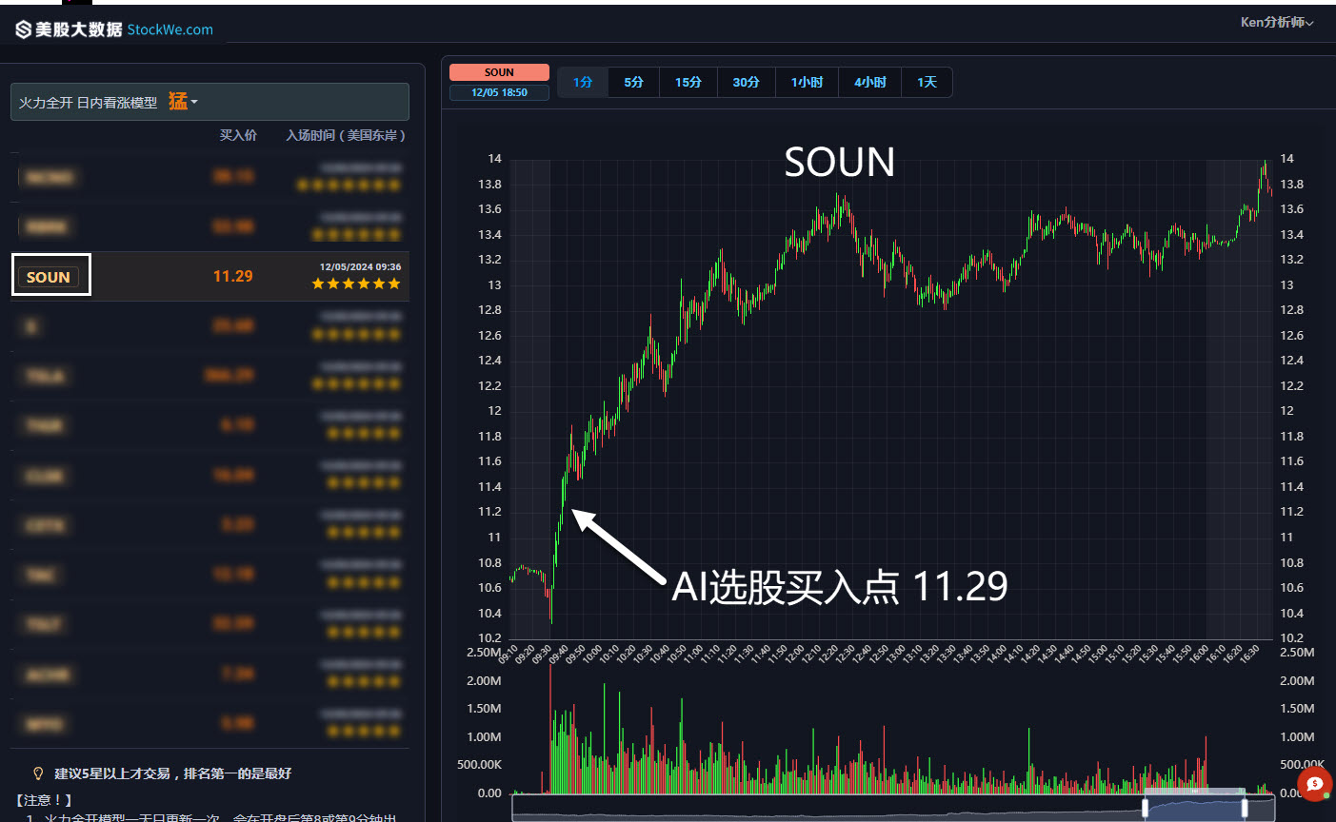The width and height of the screenshot is (1336, 822).
Task: Click the SOUN five-star rating icons
Action: tap(356, 284)
